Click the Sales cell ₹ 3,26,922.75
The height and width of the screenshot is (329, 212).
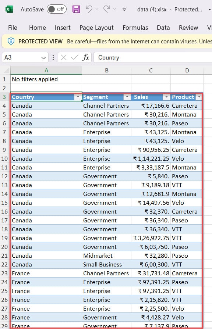pyautogui.click(x=151, y=238)
